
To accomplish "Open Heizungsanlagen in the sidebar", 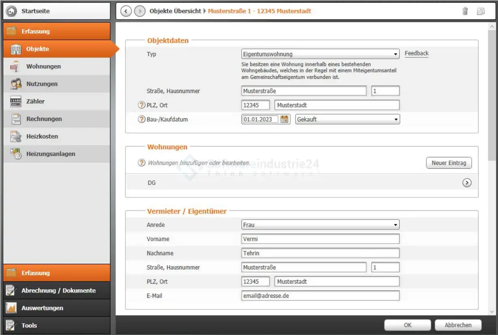I will coord(51,154).
